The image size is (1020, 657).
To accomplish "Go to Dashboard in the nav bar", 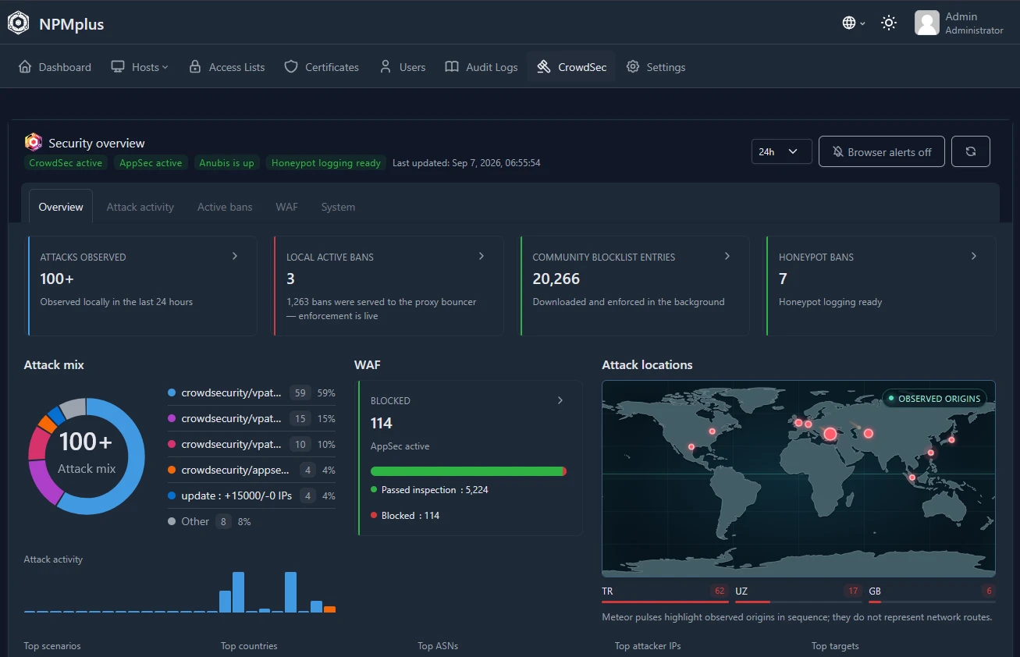I will coord(55,67).
